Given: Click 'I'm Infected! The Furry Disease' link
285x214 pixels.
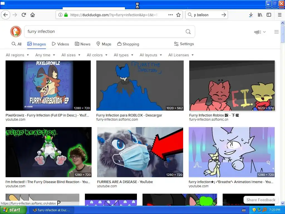Looking at the screenshot, I should click(x=48, y=182).
